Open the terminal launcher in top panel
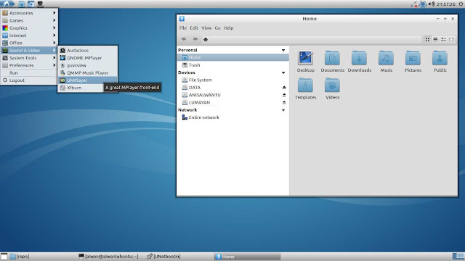 click(x=40, y=4)
